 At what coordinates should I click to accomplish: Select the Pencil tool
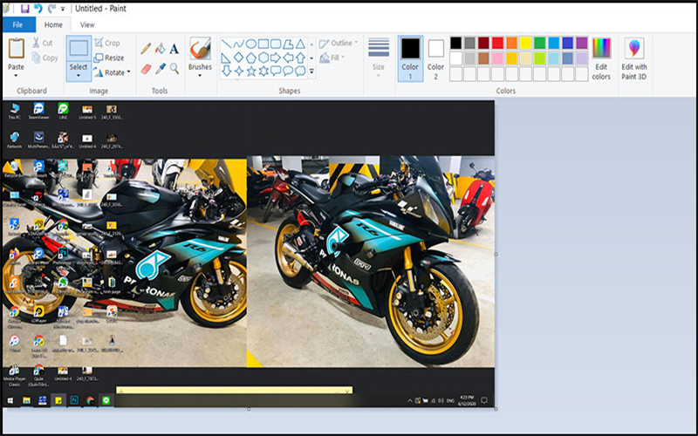click(146, 48)
